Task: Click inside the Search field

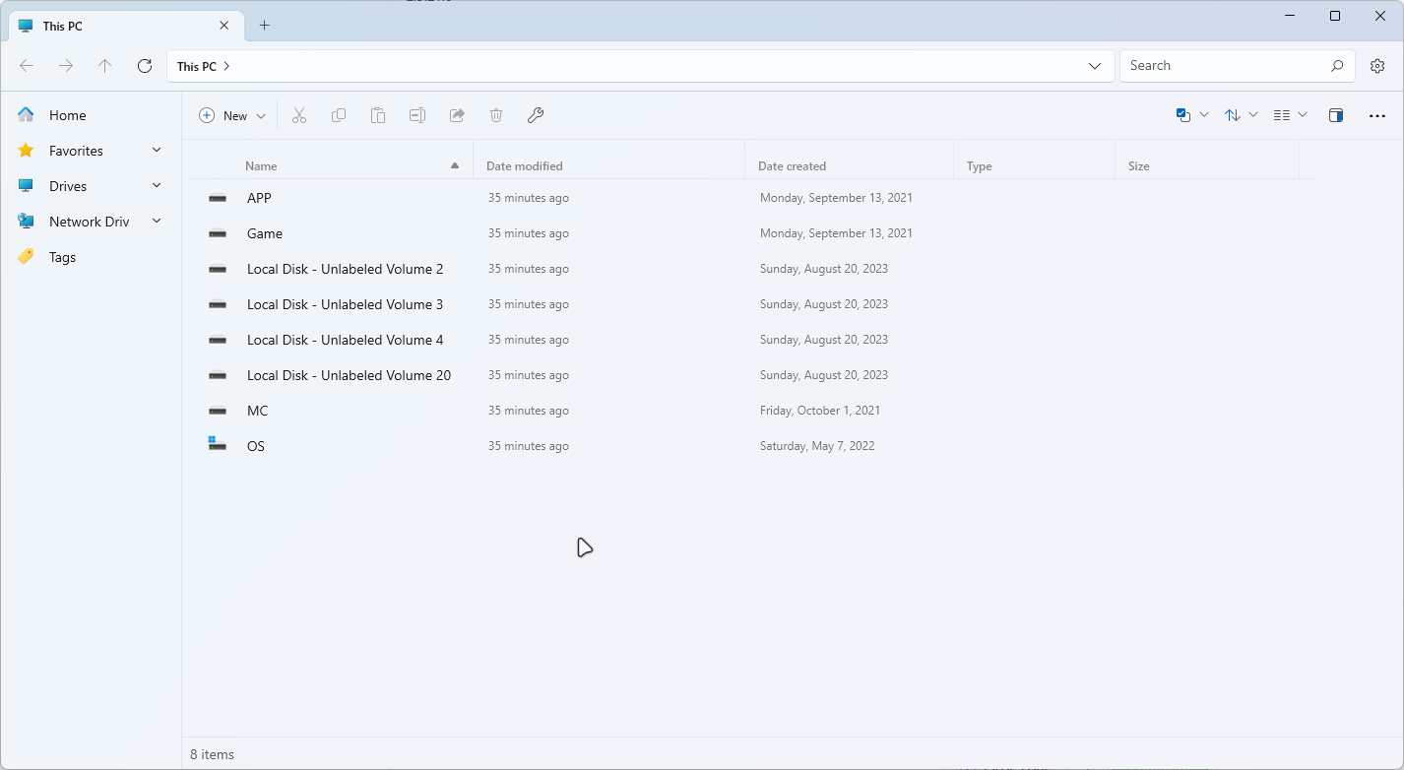Action: (x=1221, y=65)
